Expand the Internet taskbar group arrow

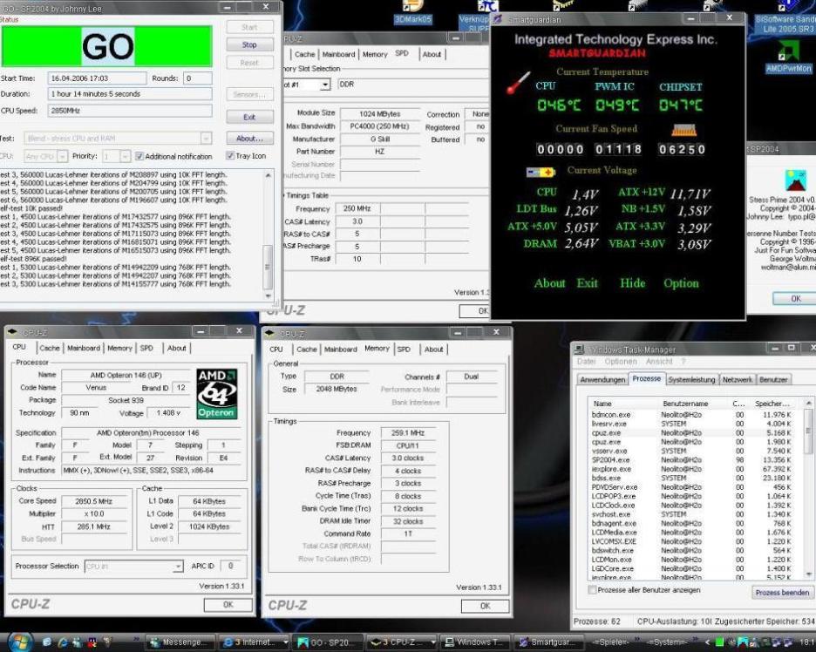[x=285, y=642]
